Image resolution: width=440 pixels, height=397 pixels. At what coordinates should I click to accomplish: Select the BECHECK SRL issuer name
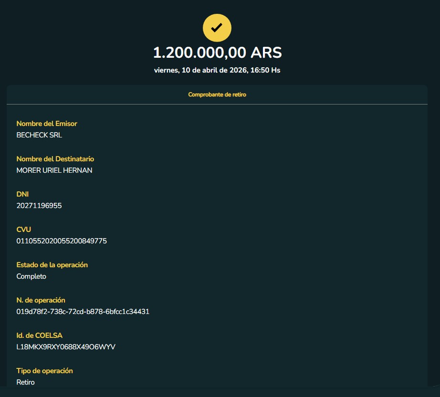pos(39,135)
